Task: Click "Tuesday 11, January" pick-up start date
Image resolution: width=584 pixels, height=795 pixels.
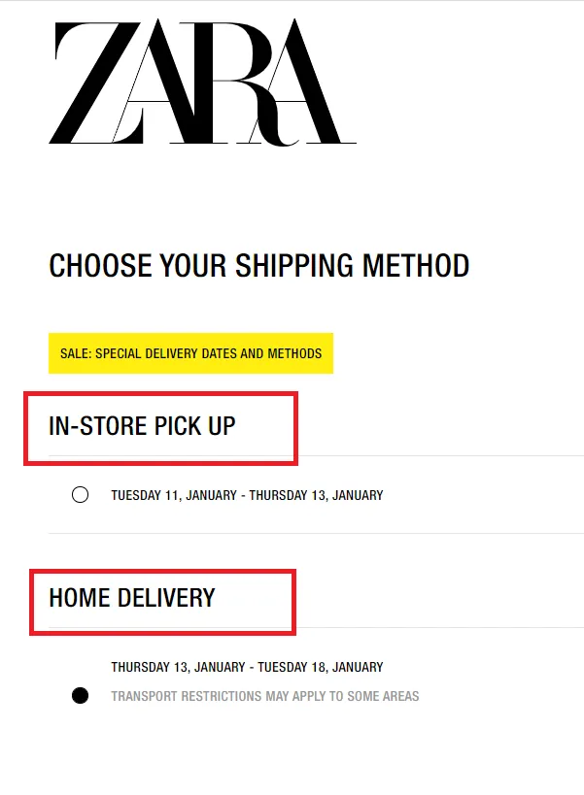Action: [173, 495]
